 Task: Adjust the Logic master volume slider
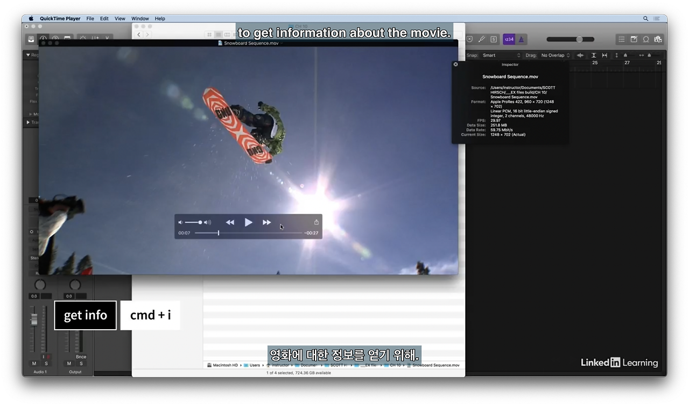click(x=571, y=39)
